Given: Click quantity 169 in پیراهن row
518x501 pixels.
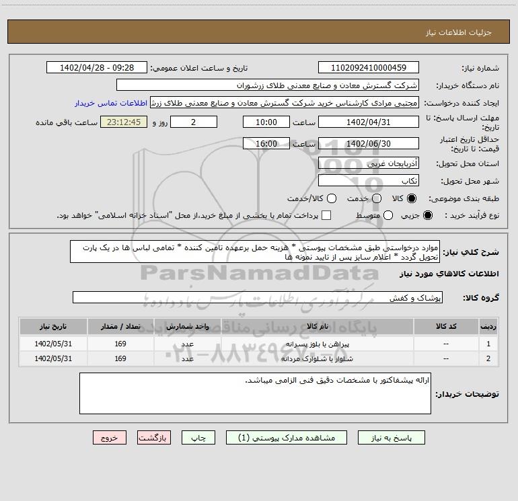Looking at the screenshot, I should [120, 344].
